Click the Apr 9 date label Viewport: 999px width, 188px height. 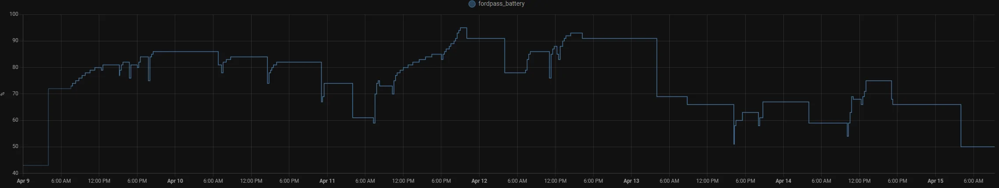pos(23,181)
